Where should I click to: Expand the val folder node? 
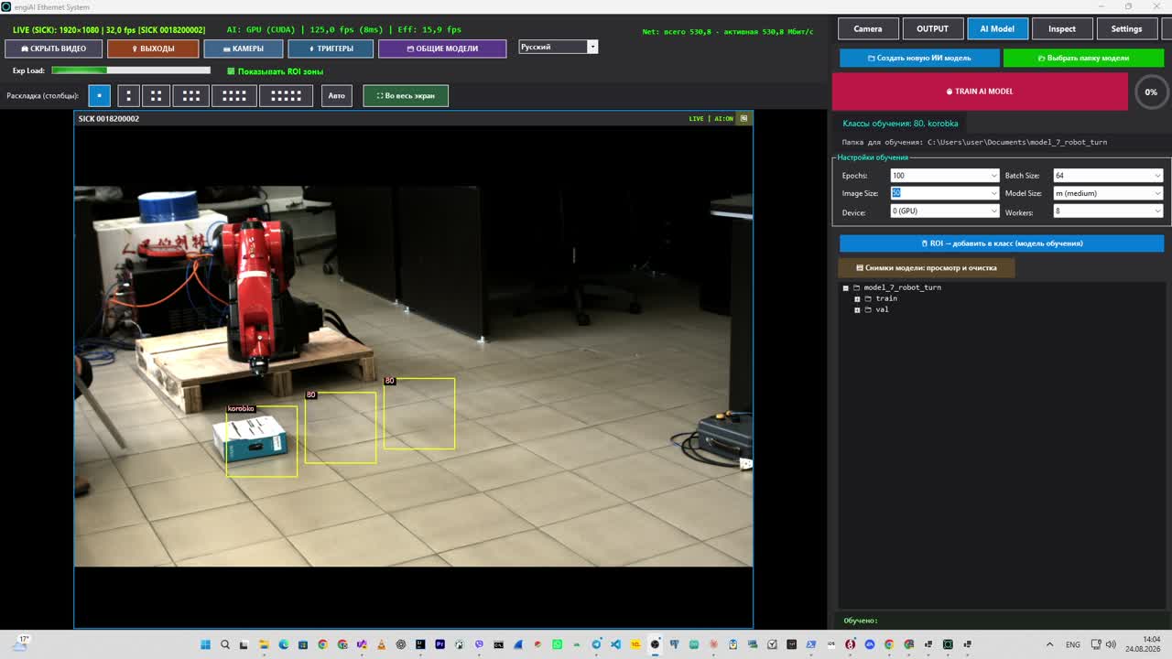[857, 309]
